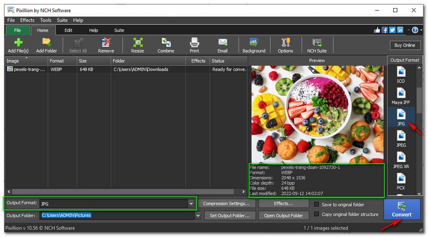This screenshot has width=428, height=237.
Task: Expand the Output Format dropdown
Action: (x=191, y=203)
